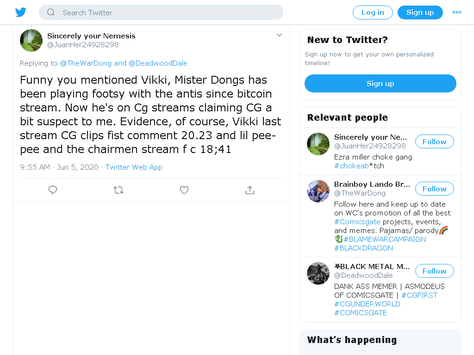Click into Search Twitter field

(161, 12)
